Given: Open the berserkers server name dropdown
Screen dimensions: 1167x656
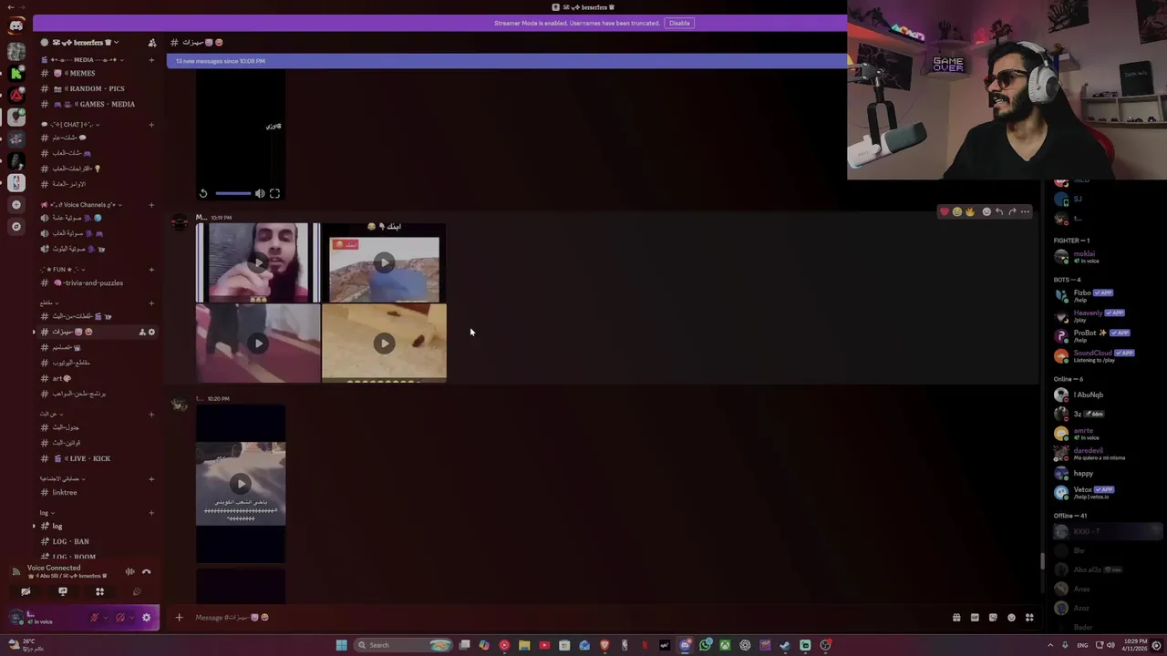Looking at the screenshot, I should (82, 43).
